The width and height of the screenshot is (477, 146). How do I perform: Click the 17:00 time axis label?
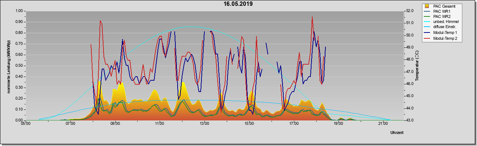[294, 124]
